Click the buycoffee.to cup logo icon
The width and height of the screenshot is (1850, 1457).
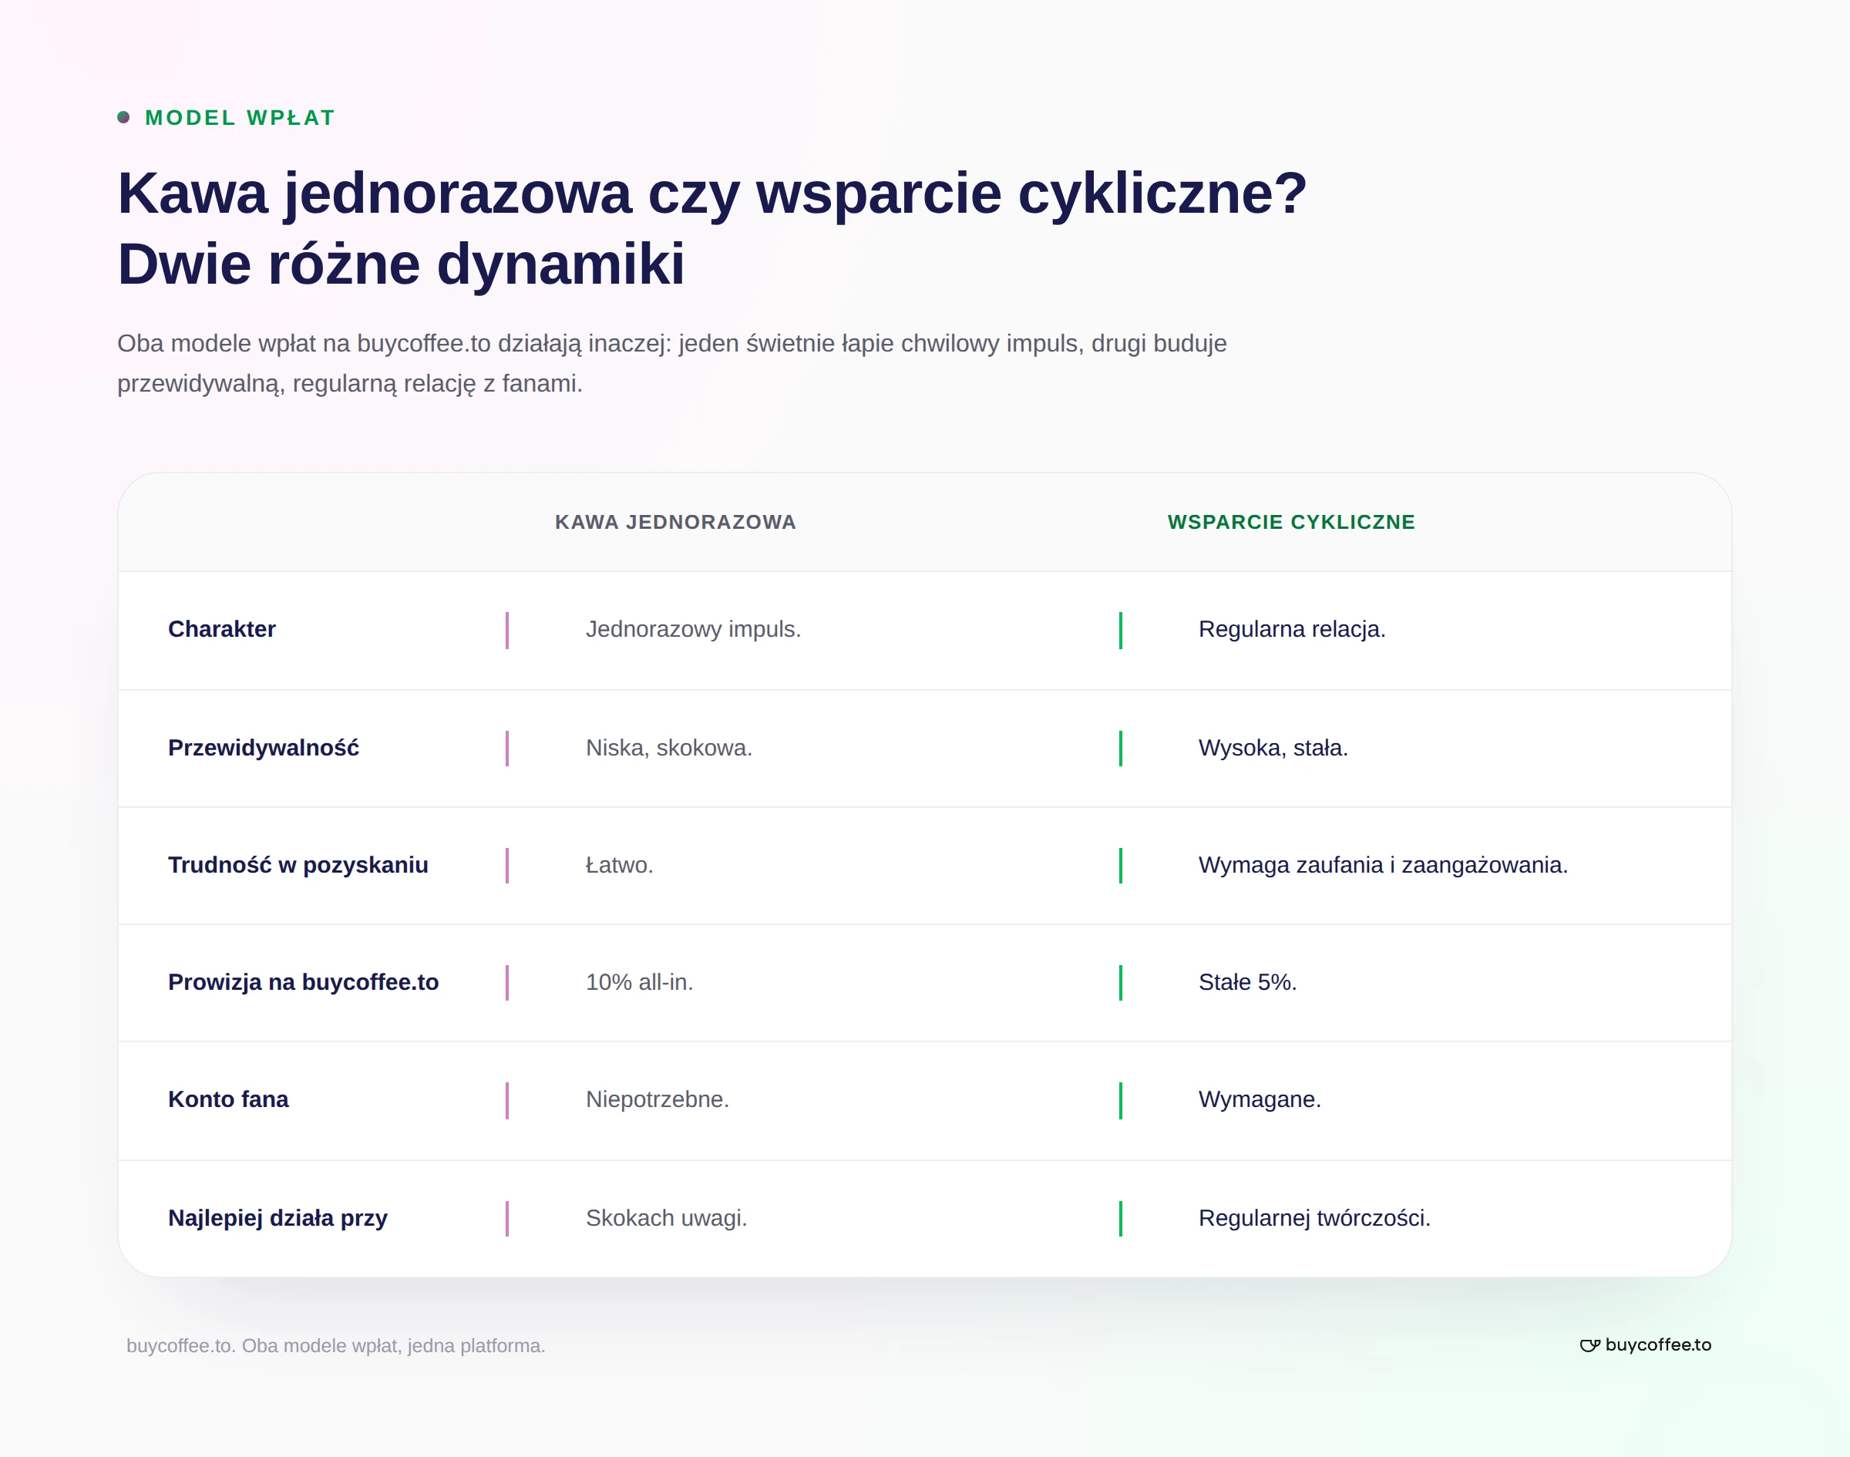pyautogui.click(x=1589, y=1345)
